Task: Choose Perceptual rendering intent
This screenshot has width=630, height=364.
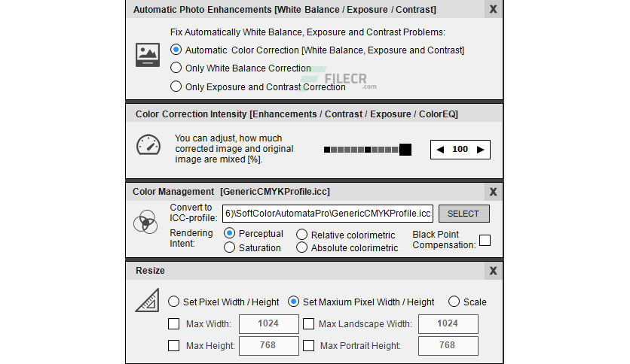Action: pyautogui.click(x=229, y=233)
